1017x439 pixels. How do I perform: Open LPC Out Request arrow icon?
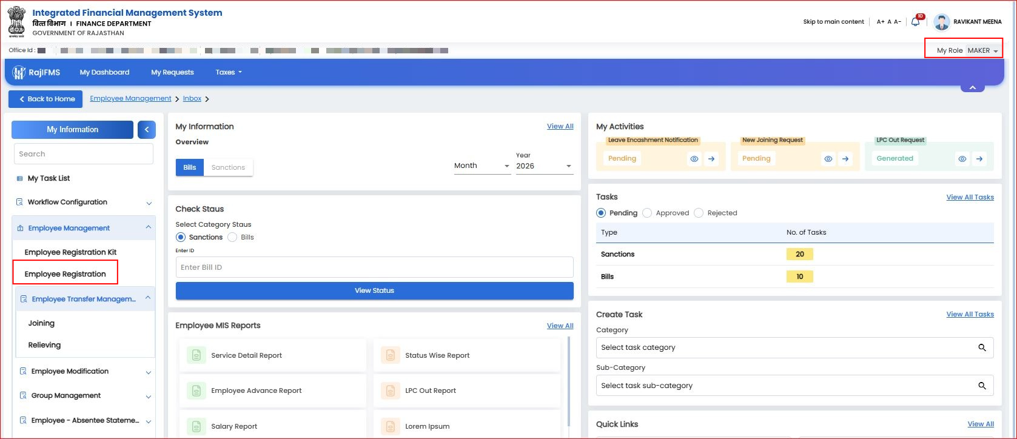[x=979, y=159]
